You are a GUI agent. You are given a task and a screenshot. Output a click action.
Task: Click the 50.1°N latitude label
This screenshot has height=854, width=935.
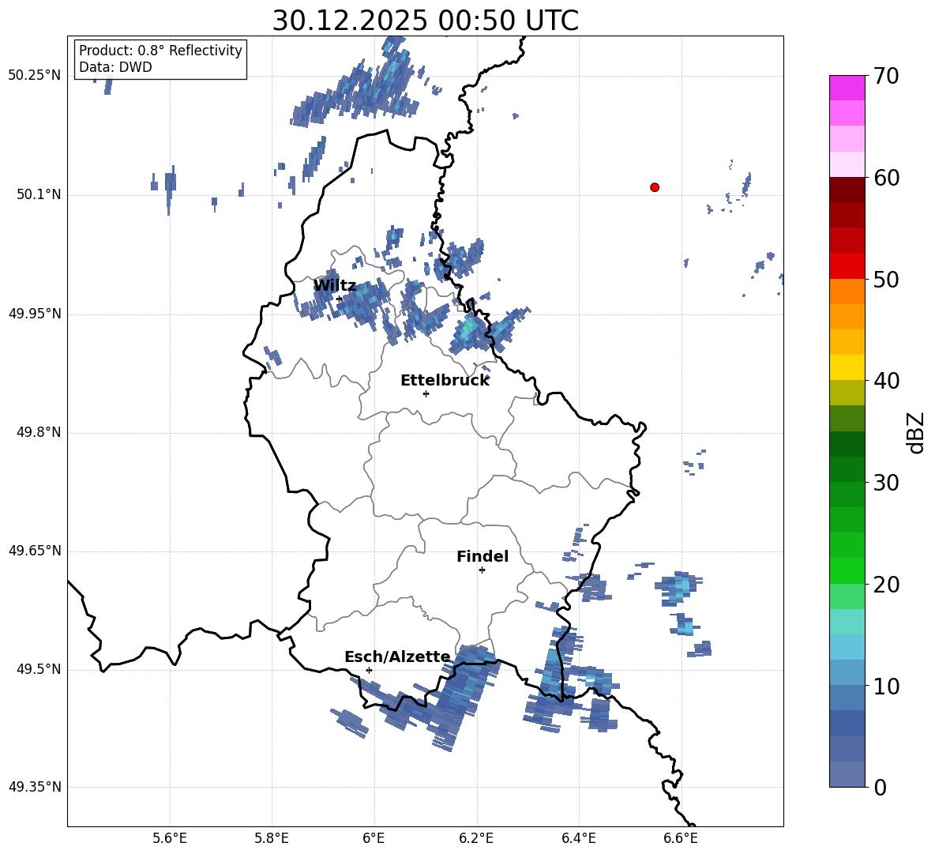39,194
